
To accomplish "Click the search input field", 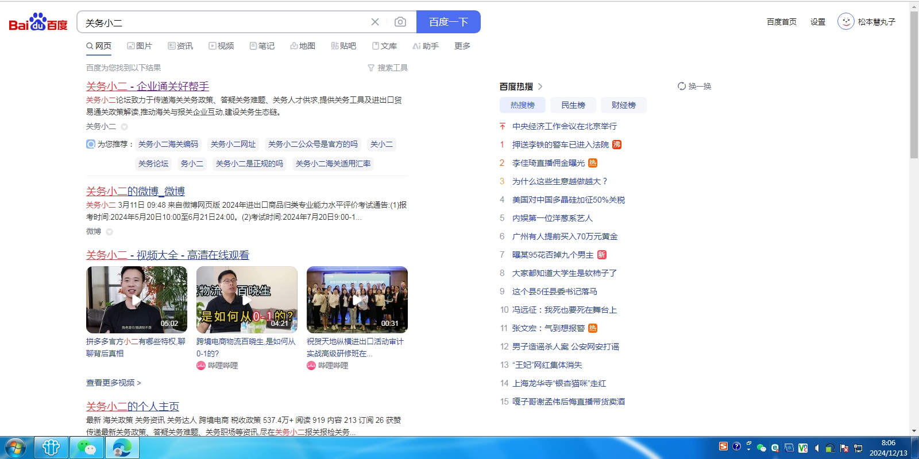I will (224, 22).
